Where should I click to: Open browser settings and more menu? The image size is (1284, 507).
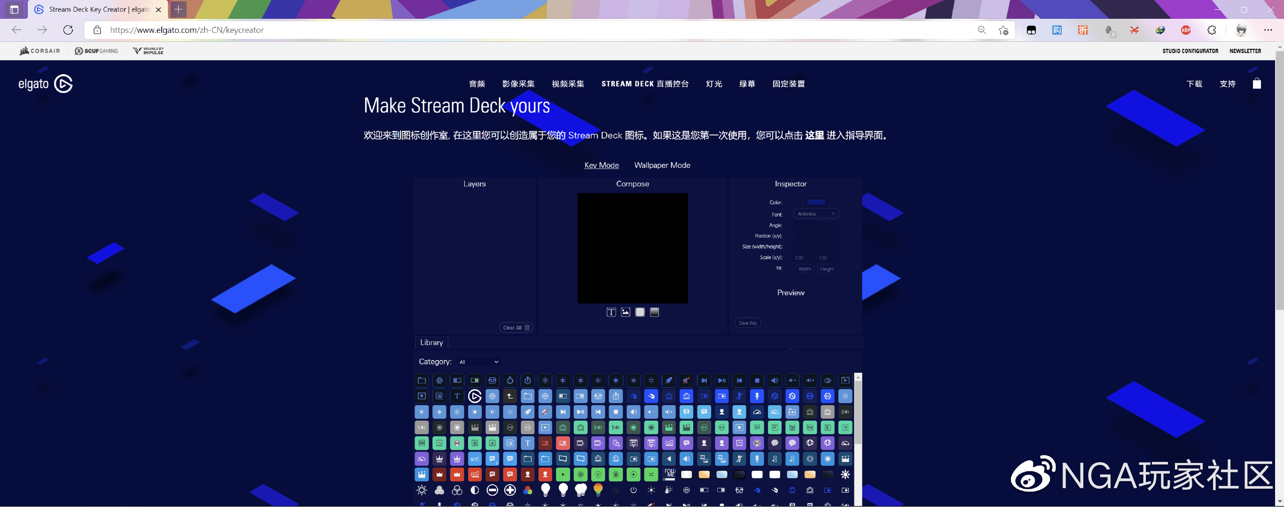1268,30
